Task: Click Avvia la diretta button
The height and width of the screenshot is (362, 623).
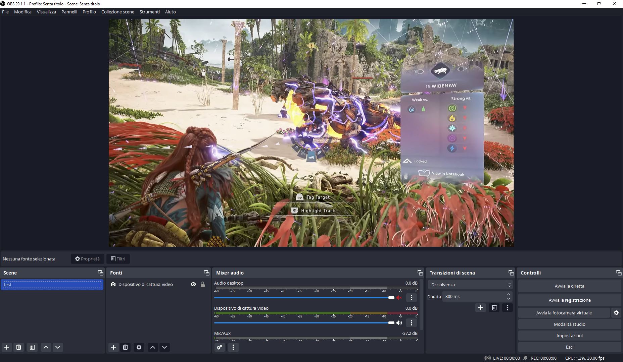Action: (570, 286)
